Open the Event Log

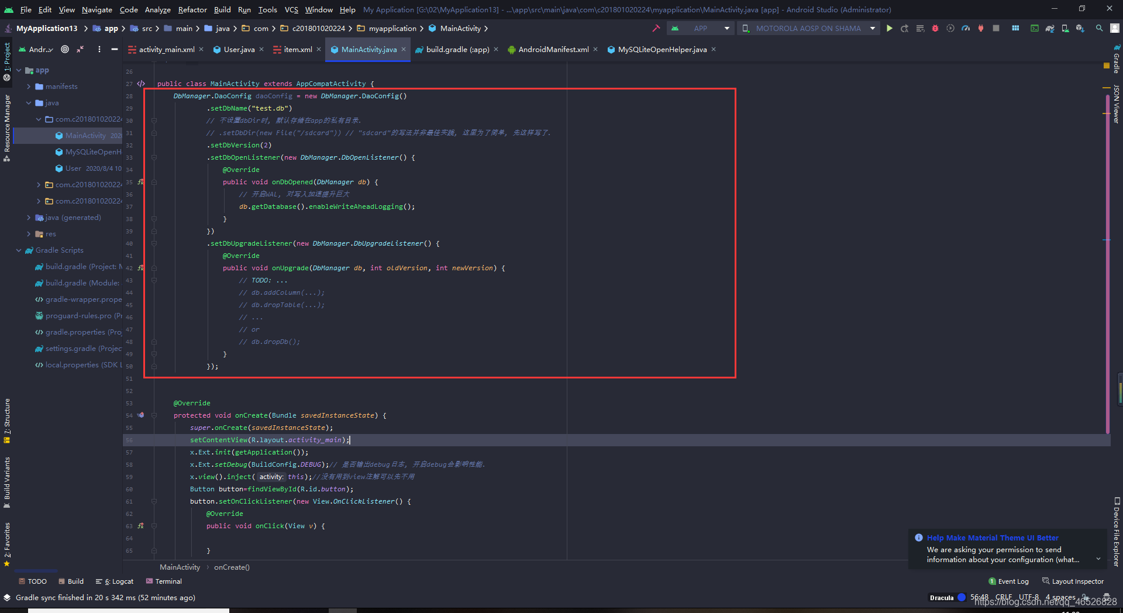pos(1008,581)
